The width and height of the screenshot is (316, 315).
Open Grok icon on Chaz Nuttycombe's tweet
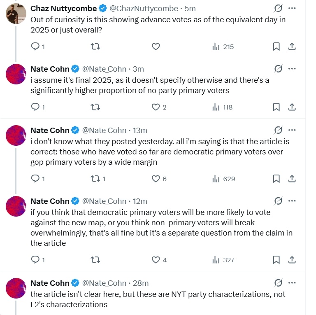tap(278, 8)
